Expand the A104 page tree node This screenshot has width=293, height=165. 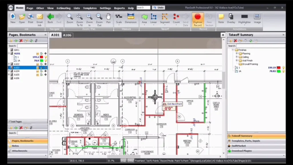pos(9,71)
